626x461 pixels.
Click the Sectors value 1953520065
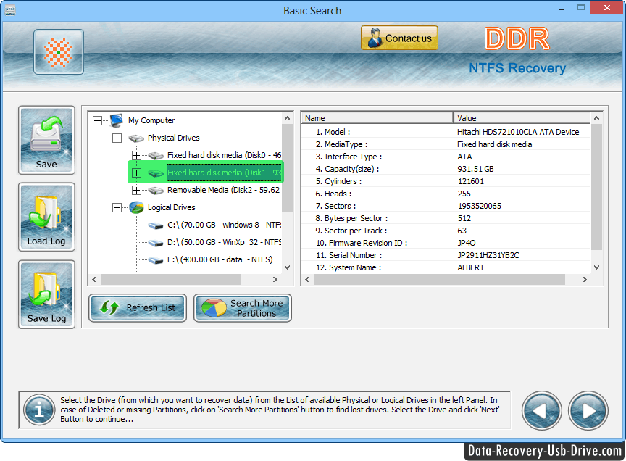pyautogui.click(x=479, y=206)
